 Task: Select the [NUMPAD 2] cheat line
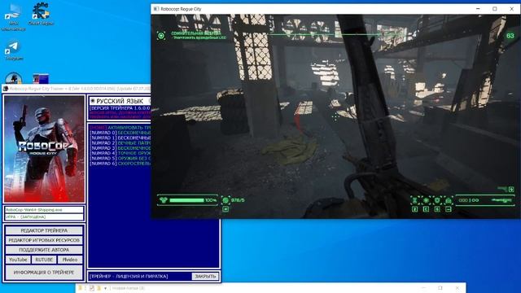coord(120,143)
